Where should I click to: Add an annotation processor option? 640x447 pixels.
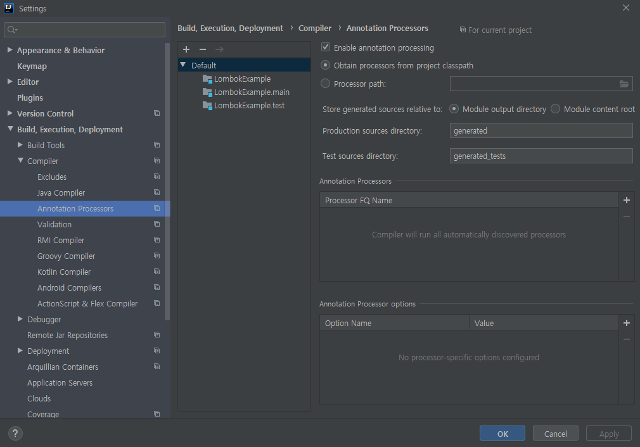[627, 323]
